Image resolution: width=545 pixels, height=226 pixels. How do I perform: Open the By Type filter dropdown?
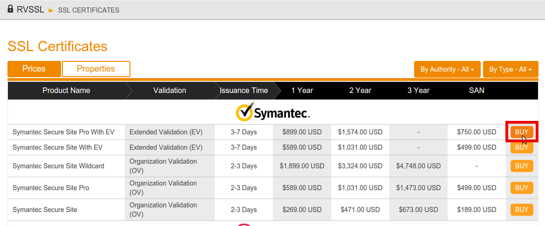(x=511, y=69)
